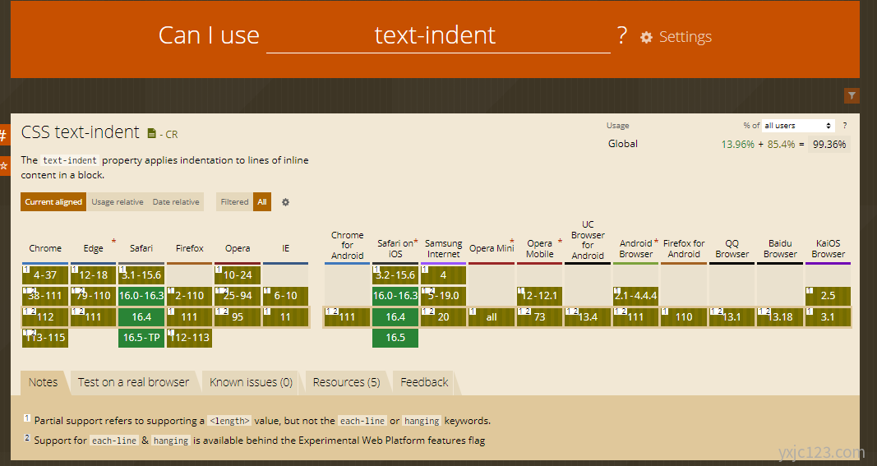Open the Resources (5) tab
Screen dimensions: 877x466
(x=346, y=382)
